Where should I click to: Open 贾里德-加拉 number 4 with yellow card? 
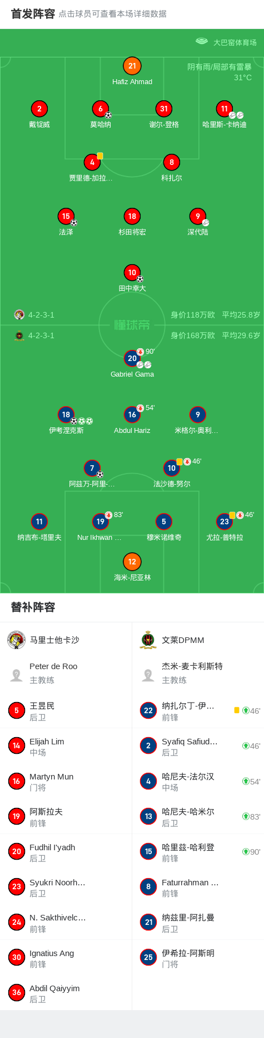pos(92,162)
